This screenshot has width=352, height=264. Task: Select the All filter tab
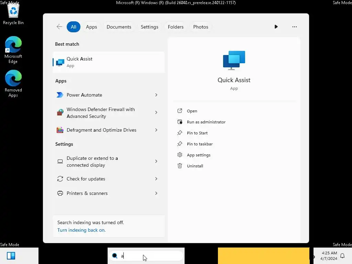point(74,27)
